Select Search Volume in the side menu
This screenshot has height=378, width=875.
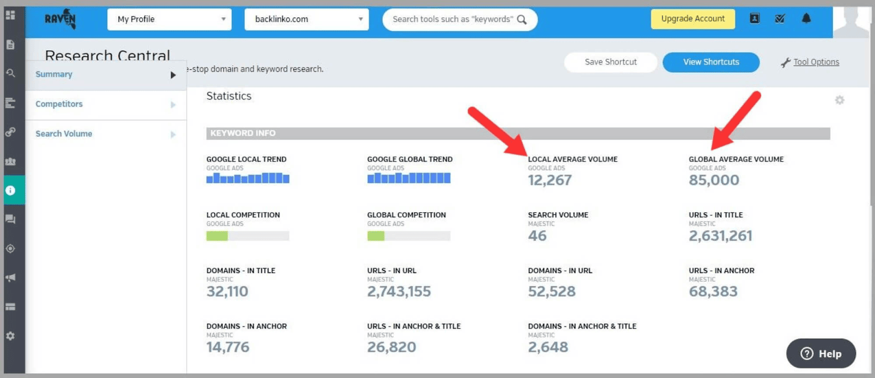tap(64, 133)
